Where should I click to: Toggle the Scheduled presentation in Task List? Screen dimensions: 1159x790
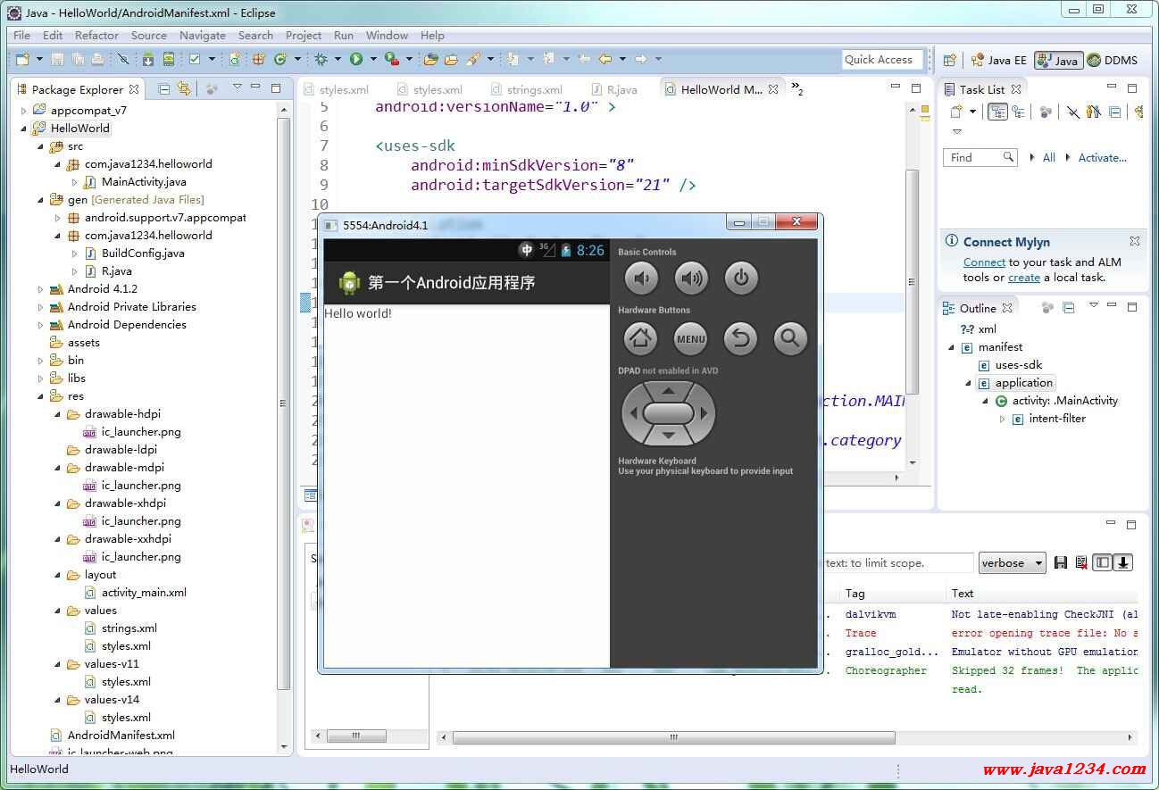coord(1018,112)
